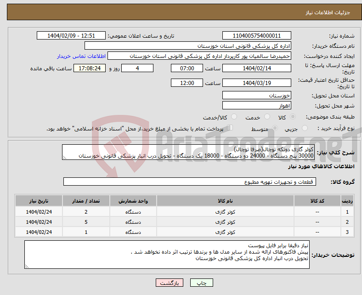Click کولر گازی in row 2
This screenshot has width=362, height=295.
pyautogui.click(x=225, y=222)
